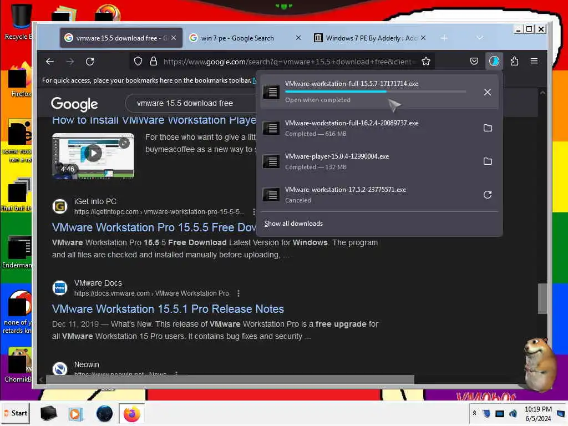Show all downloads
The image size is (568, 426).
[293, 224]
